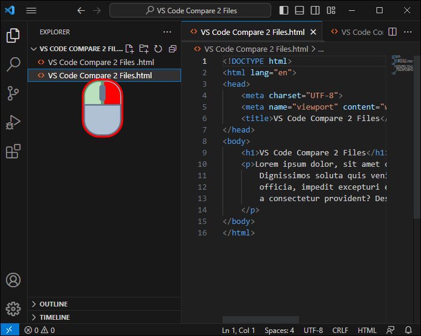The height and width of the screenshot is (336, 421).
Task: Refresh the Explorer file list
Action: (158, 49)
